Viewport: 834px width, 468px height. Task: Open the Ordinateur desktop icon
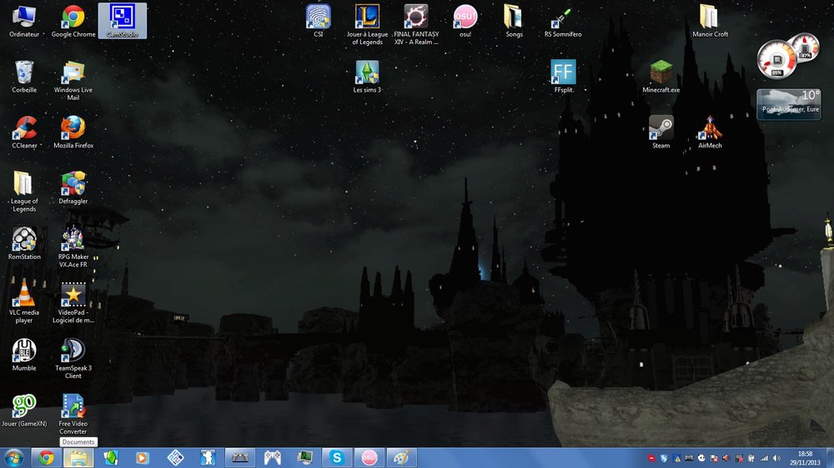click(24, 22)
